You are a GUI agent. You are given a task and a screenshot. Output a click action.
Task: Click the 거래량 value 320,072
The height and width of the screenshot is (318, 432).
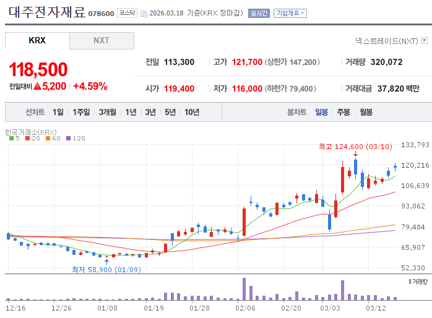pos(387,62)
